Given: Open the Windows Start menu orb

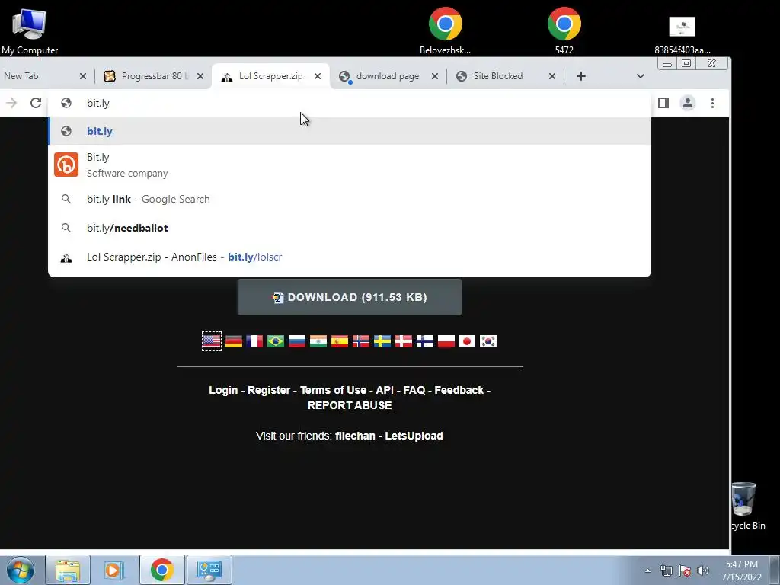Looking at the screenshot, I should [x=21, y=570].
